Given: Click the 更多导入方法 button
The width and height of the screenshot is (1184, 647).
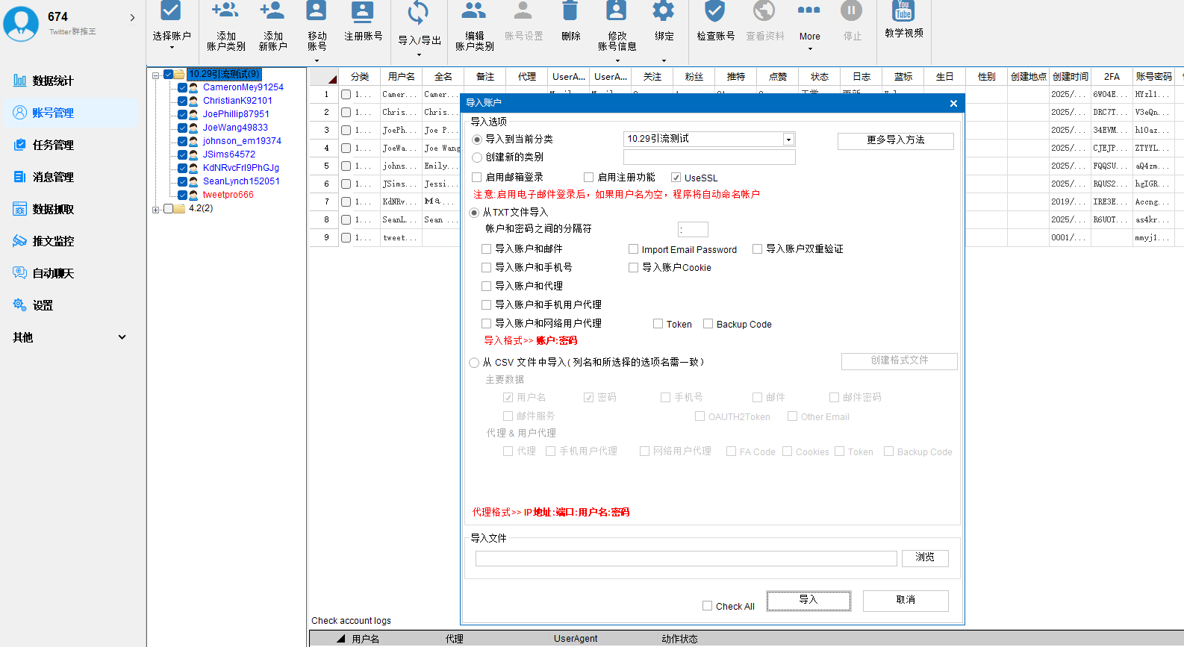Looking at the screenshot, I should (x=895, y=140).
